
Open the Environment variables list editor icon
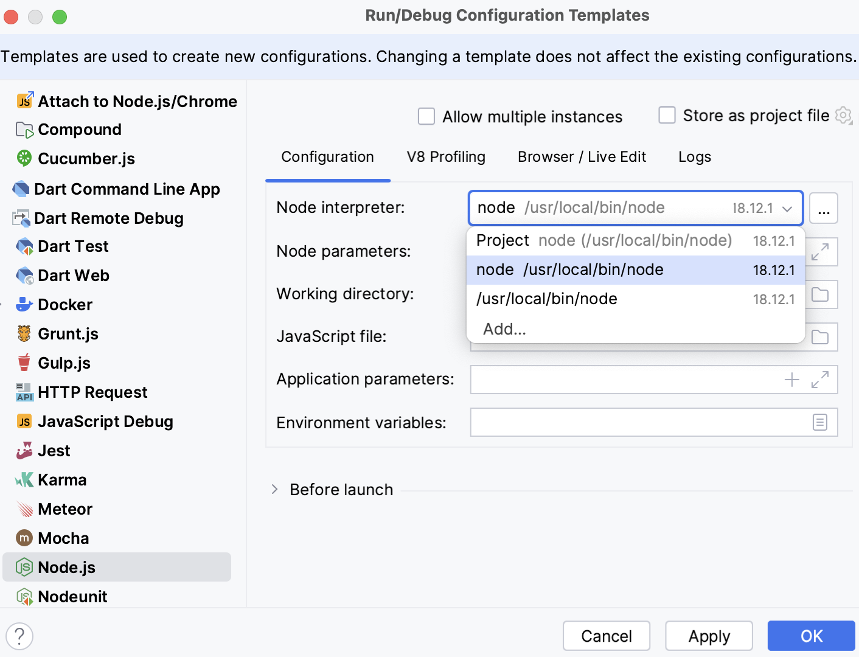tap(819, 422)
